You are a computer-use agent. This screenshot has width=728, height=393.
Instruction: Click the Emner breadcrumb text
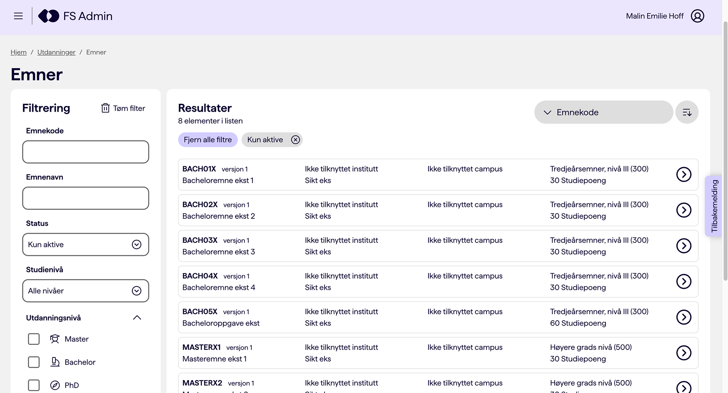click(96, 52)
